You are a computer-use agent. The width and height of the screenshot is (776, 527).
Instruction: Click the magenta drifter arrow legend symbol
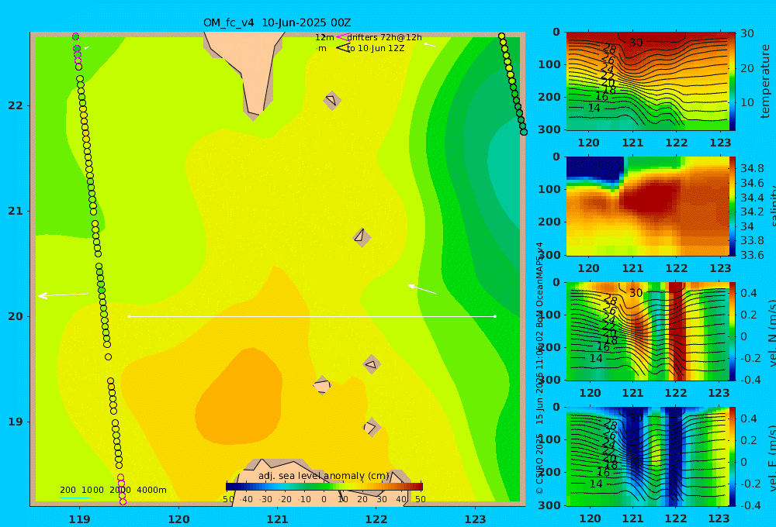[x=342, y=37]
